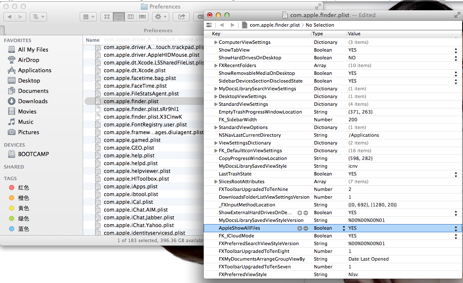463x283 pixels.
Task: Click Finder share button
Action: (181, 17)
